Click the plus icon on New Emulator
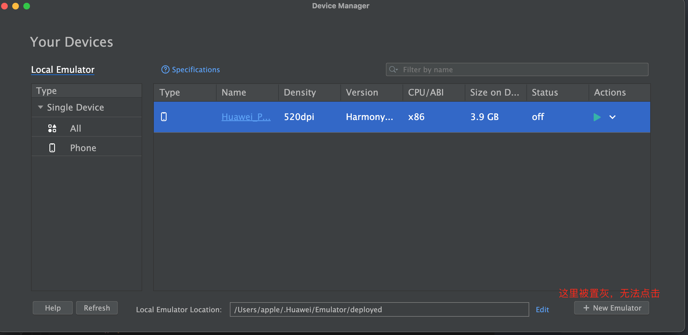Image resolution: width=688 pixels, height=335 pixels. pos(586,308)
